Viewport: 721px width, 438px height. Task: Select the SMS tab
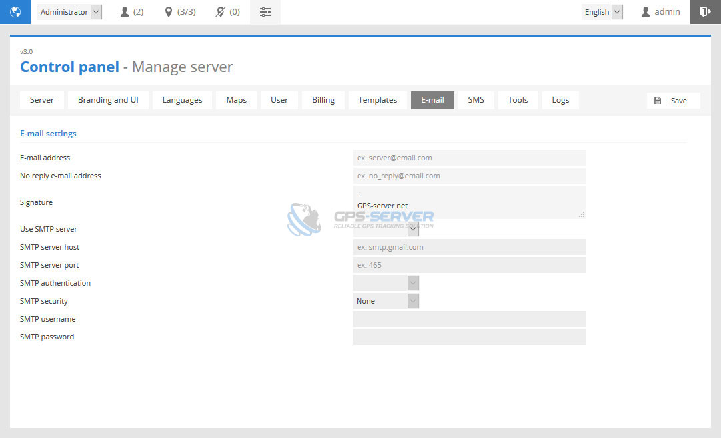(476, 100)
